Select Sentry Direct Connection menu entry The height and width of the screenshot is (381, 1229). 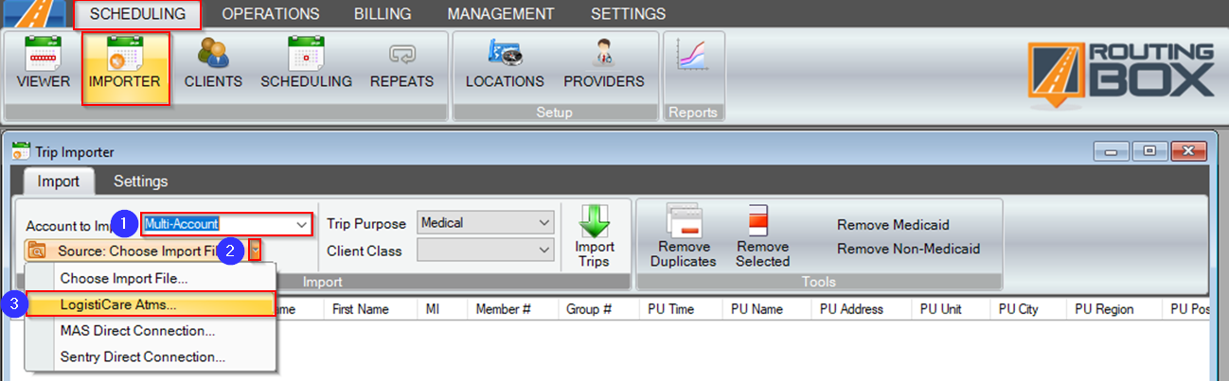[151, 356]
